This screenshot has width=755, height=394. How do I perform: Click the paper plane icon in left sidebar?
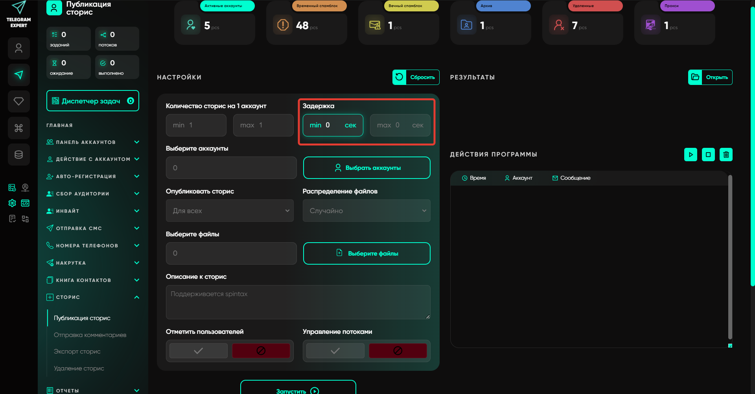click(x=18, y=75)
